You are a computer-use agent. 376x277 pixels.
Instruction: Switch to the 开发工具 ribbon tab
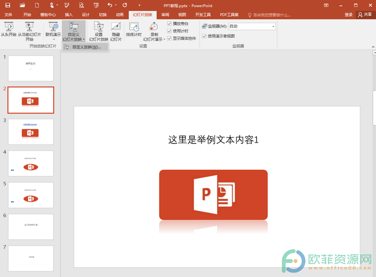(203, 15)
